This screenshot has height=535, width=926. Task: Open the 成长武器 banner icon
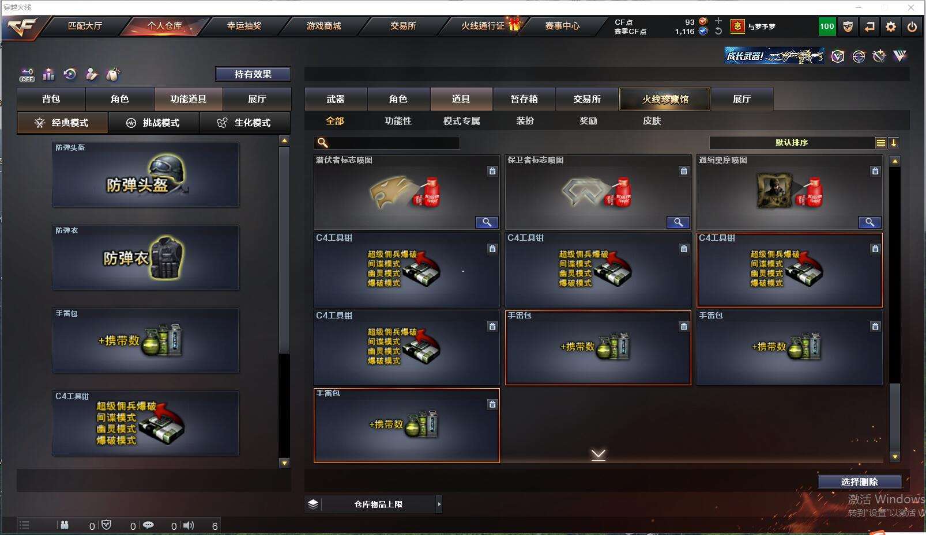tap(774, 56)
